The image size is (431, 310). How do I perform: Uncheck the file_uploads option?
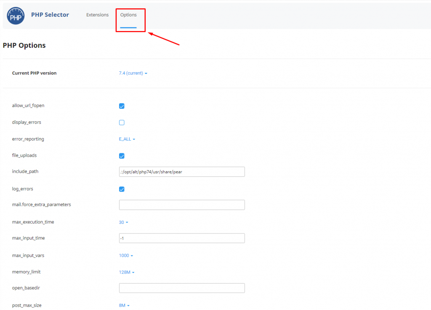tap(122, 156)
